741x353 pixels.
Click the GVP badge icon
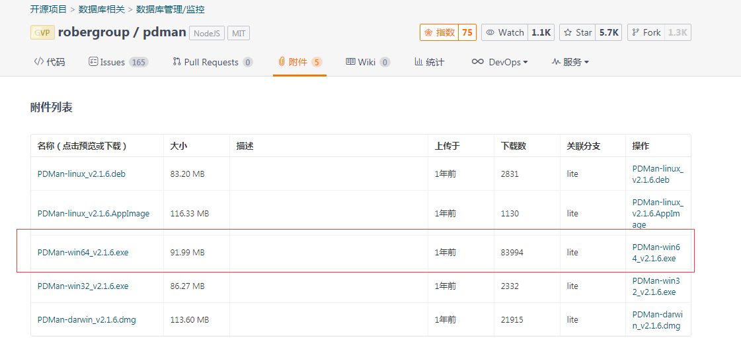42,32
